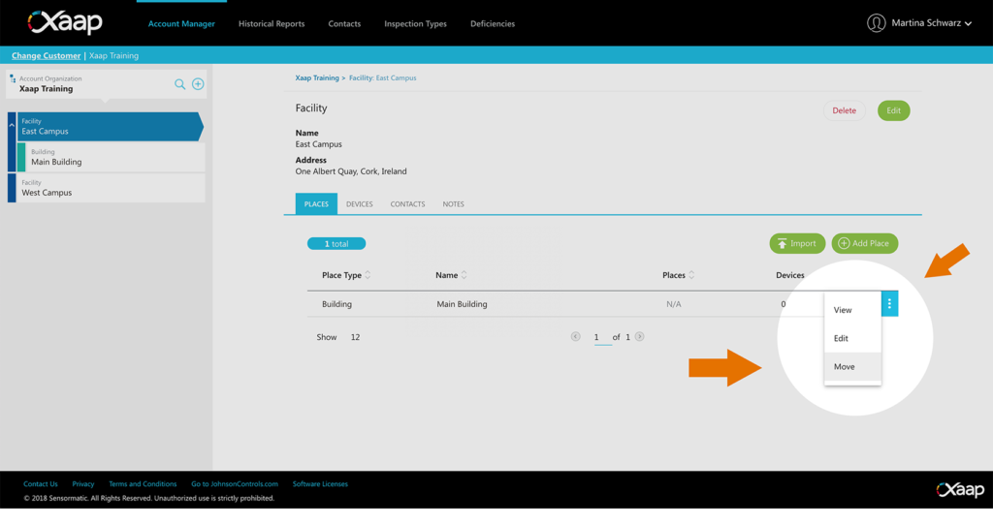This screenshot has height=525, width=993.
Task: Choose View from the context menu
Action: 852,310
